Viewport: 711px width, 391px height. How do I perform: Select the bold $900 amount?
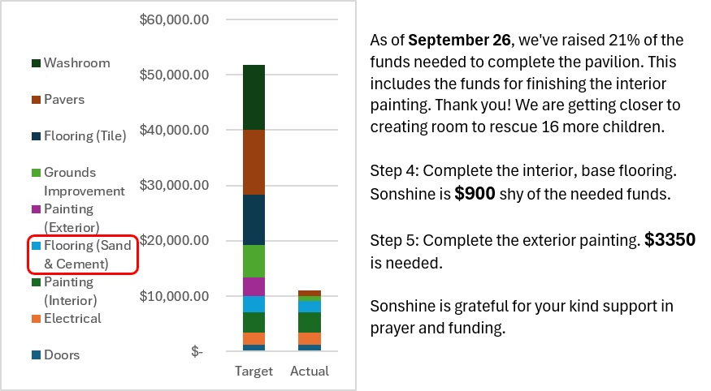click(475, 193)
